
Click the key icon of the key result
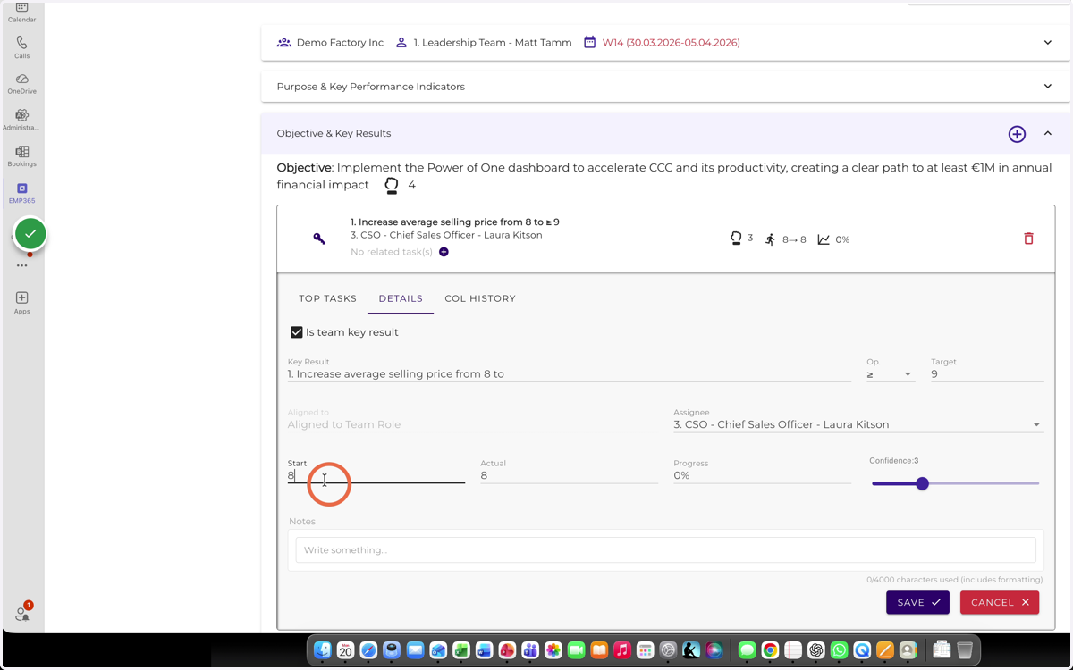(x=319, y=239)
